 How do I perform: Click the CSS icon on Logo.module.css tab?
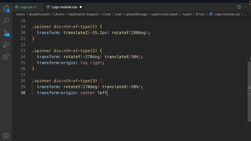pyautogui.click(x=48, y=7)
